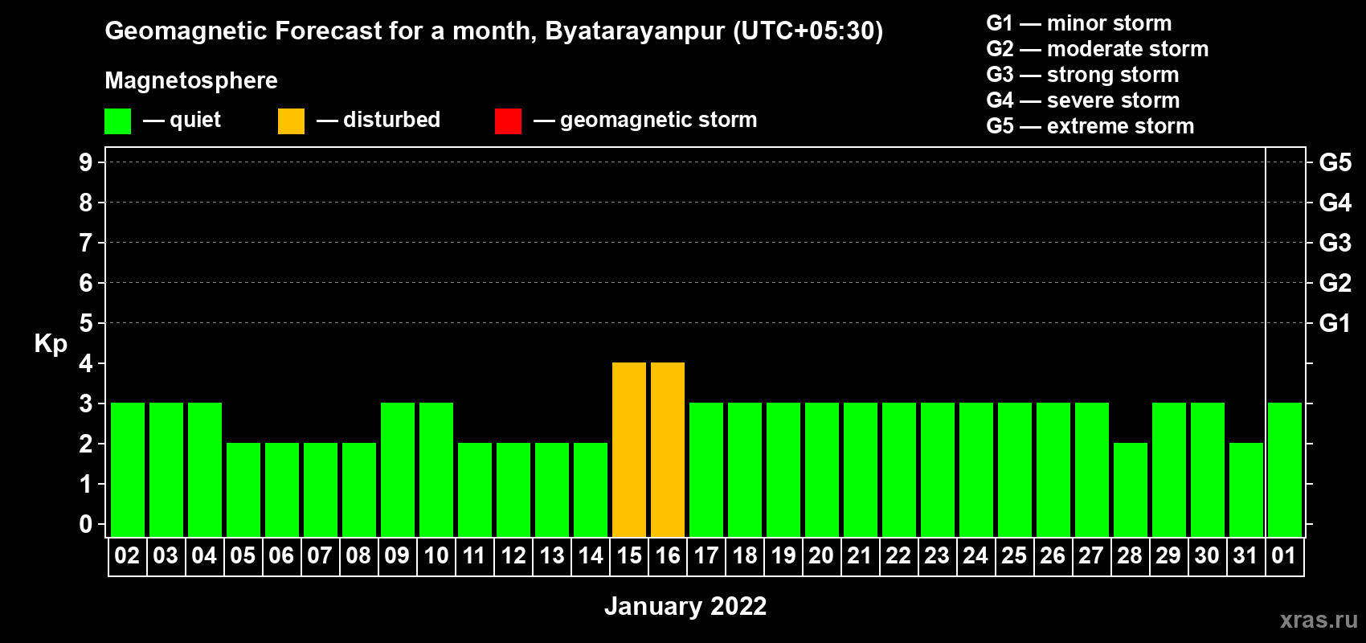The width and height of the screenshot is (1366, 643).
Task: Click date label 26 on axis
Action: (x=1053, y=555)
